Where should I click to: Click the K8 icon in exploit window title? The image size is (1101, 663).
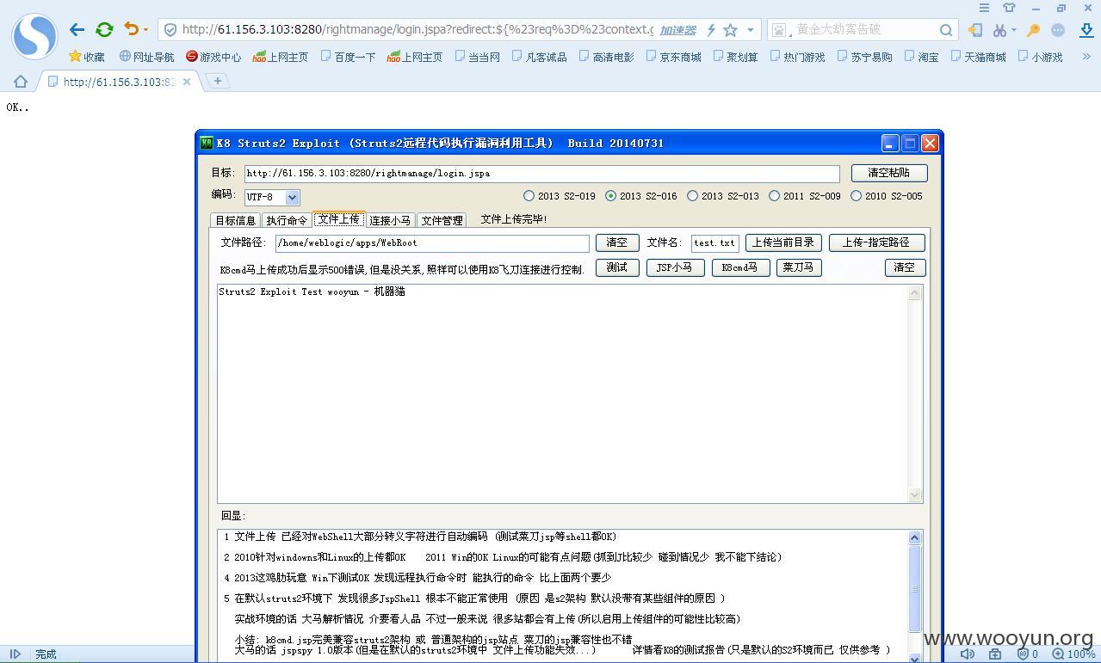[x=207, y=143]
